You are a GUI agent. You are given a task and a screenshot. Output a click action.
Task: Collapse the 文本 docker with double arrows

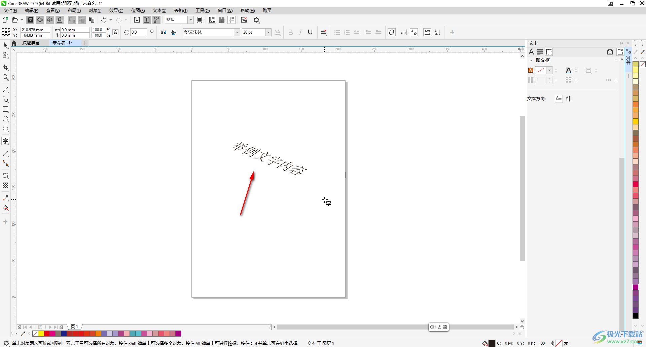622,43
